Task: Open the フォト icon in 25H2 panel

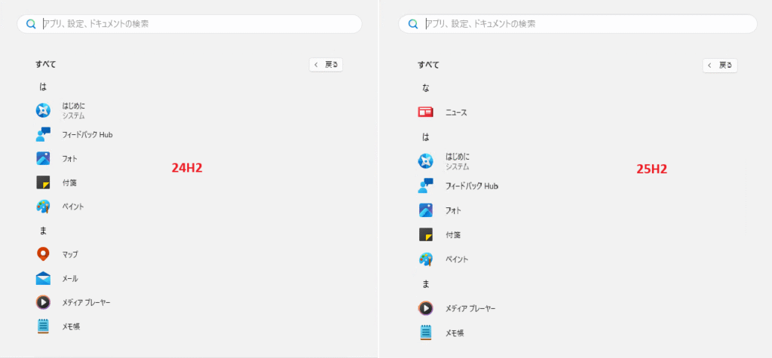Action: coord(425,210)
